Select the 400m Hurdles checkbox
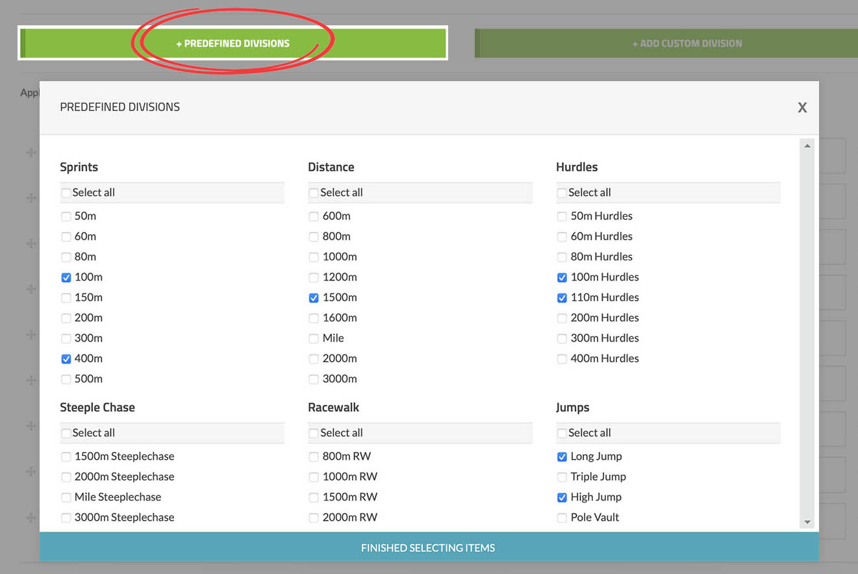The height and width of the screenshot is (574, 858). 562,358
